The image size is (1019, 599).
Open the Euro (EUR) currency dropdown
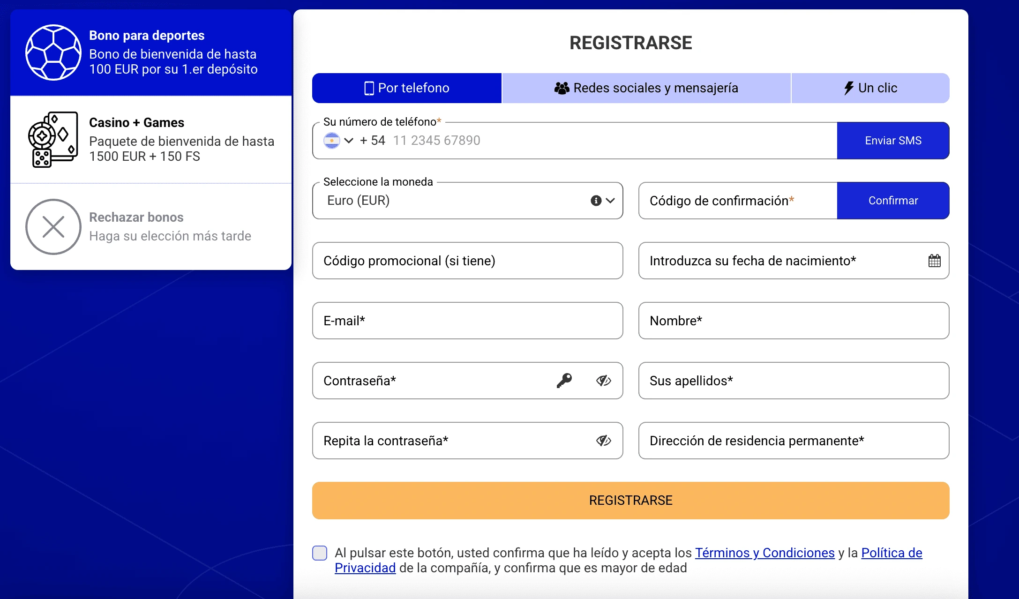[467, 201]
